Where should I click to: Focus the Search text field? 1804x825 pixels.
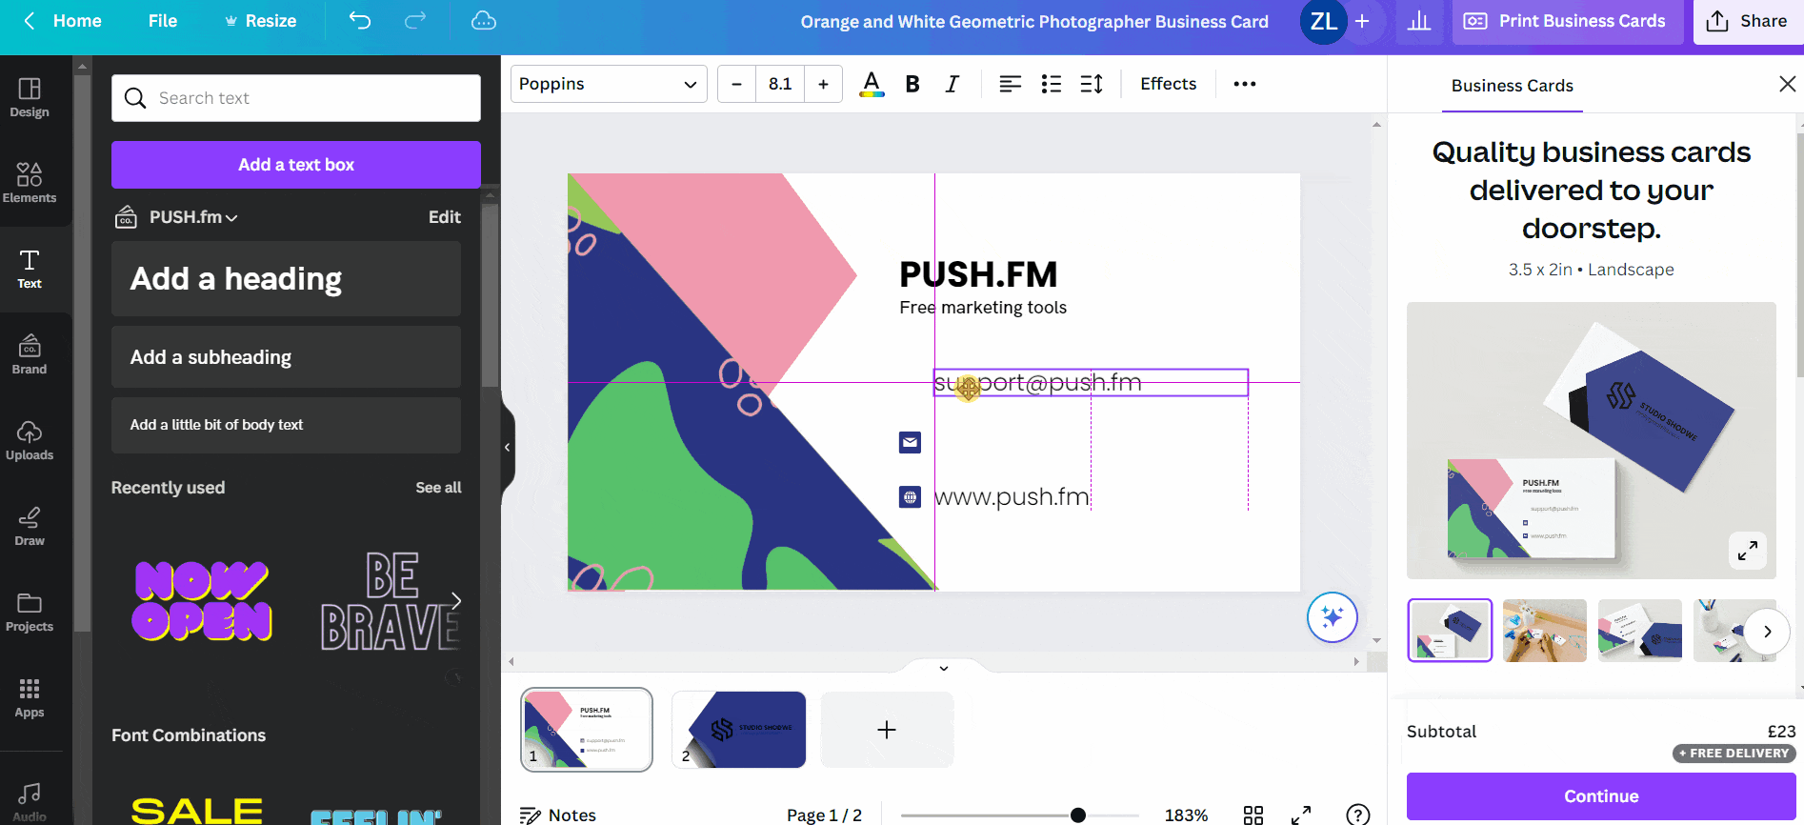pos(296,98)
